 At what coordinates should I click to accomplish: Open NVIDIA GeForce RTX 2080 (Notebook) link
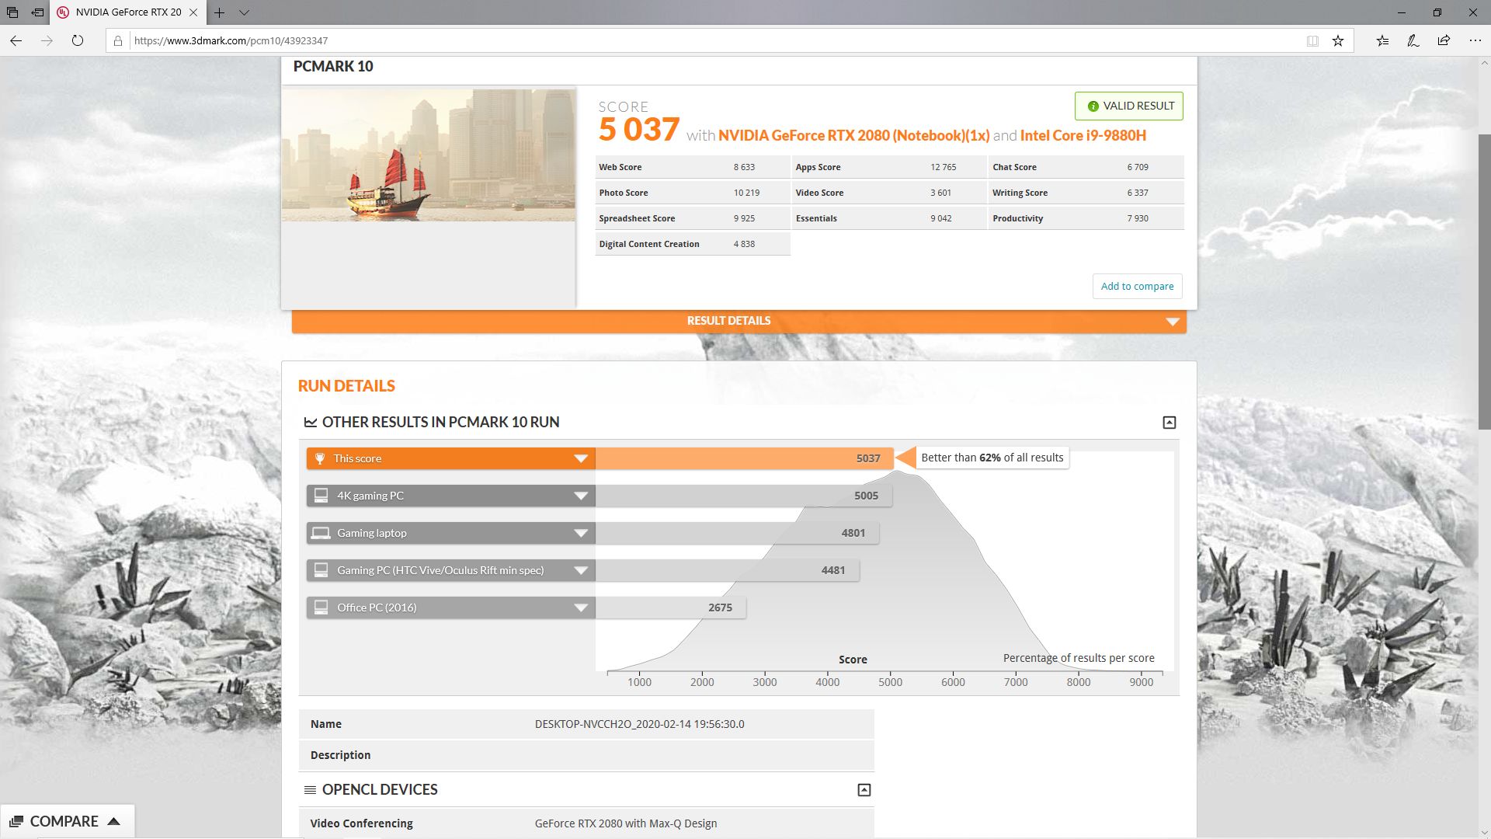(x=853, y=136)
